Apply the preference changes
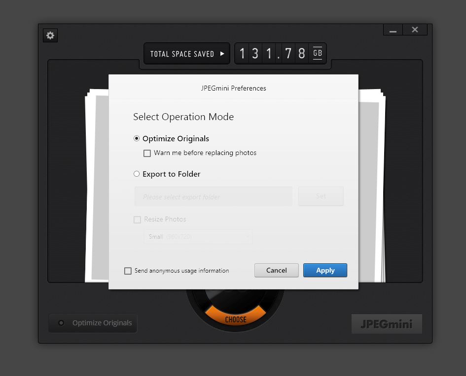 pos(325,270)
